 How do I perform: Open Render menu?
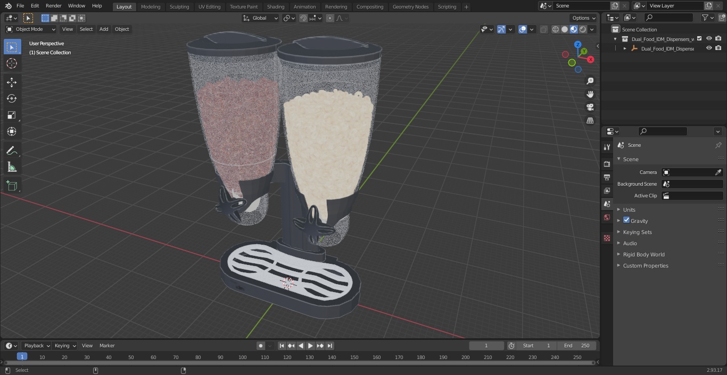[x=53, y=6]
